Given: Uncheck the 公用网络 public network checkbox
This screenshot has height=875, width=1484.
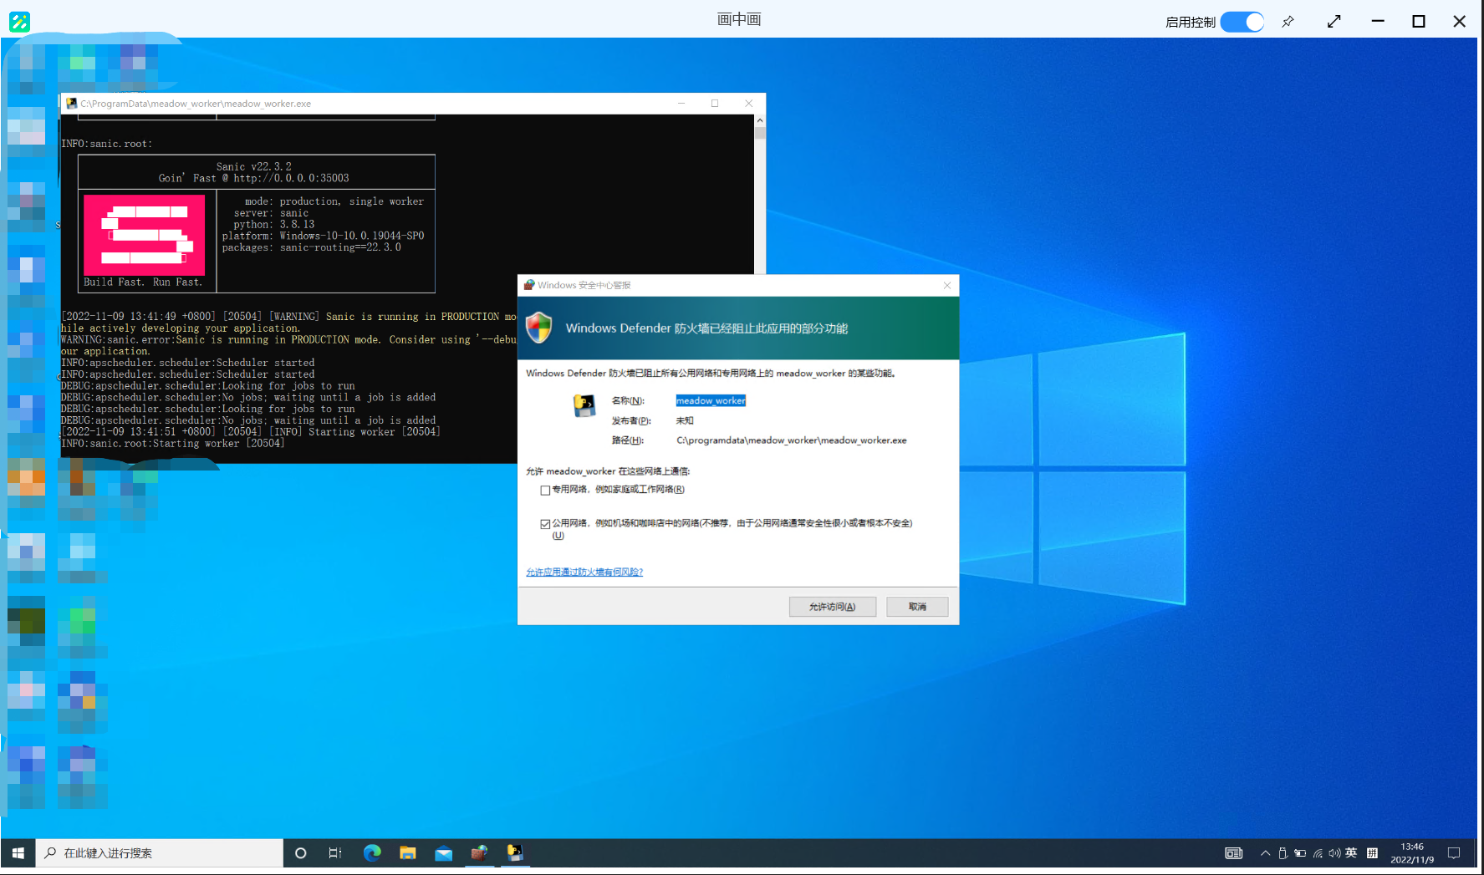Looking at the screenshot, I should (x=545, y=524).
